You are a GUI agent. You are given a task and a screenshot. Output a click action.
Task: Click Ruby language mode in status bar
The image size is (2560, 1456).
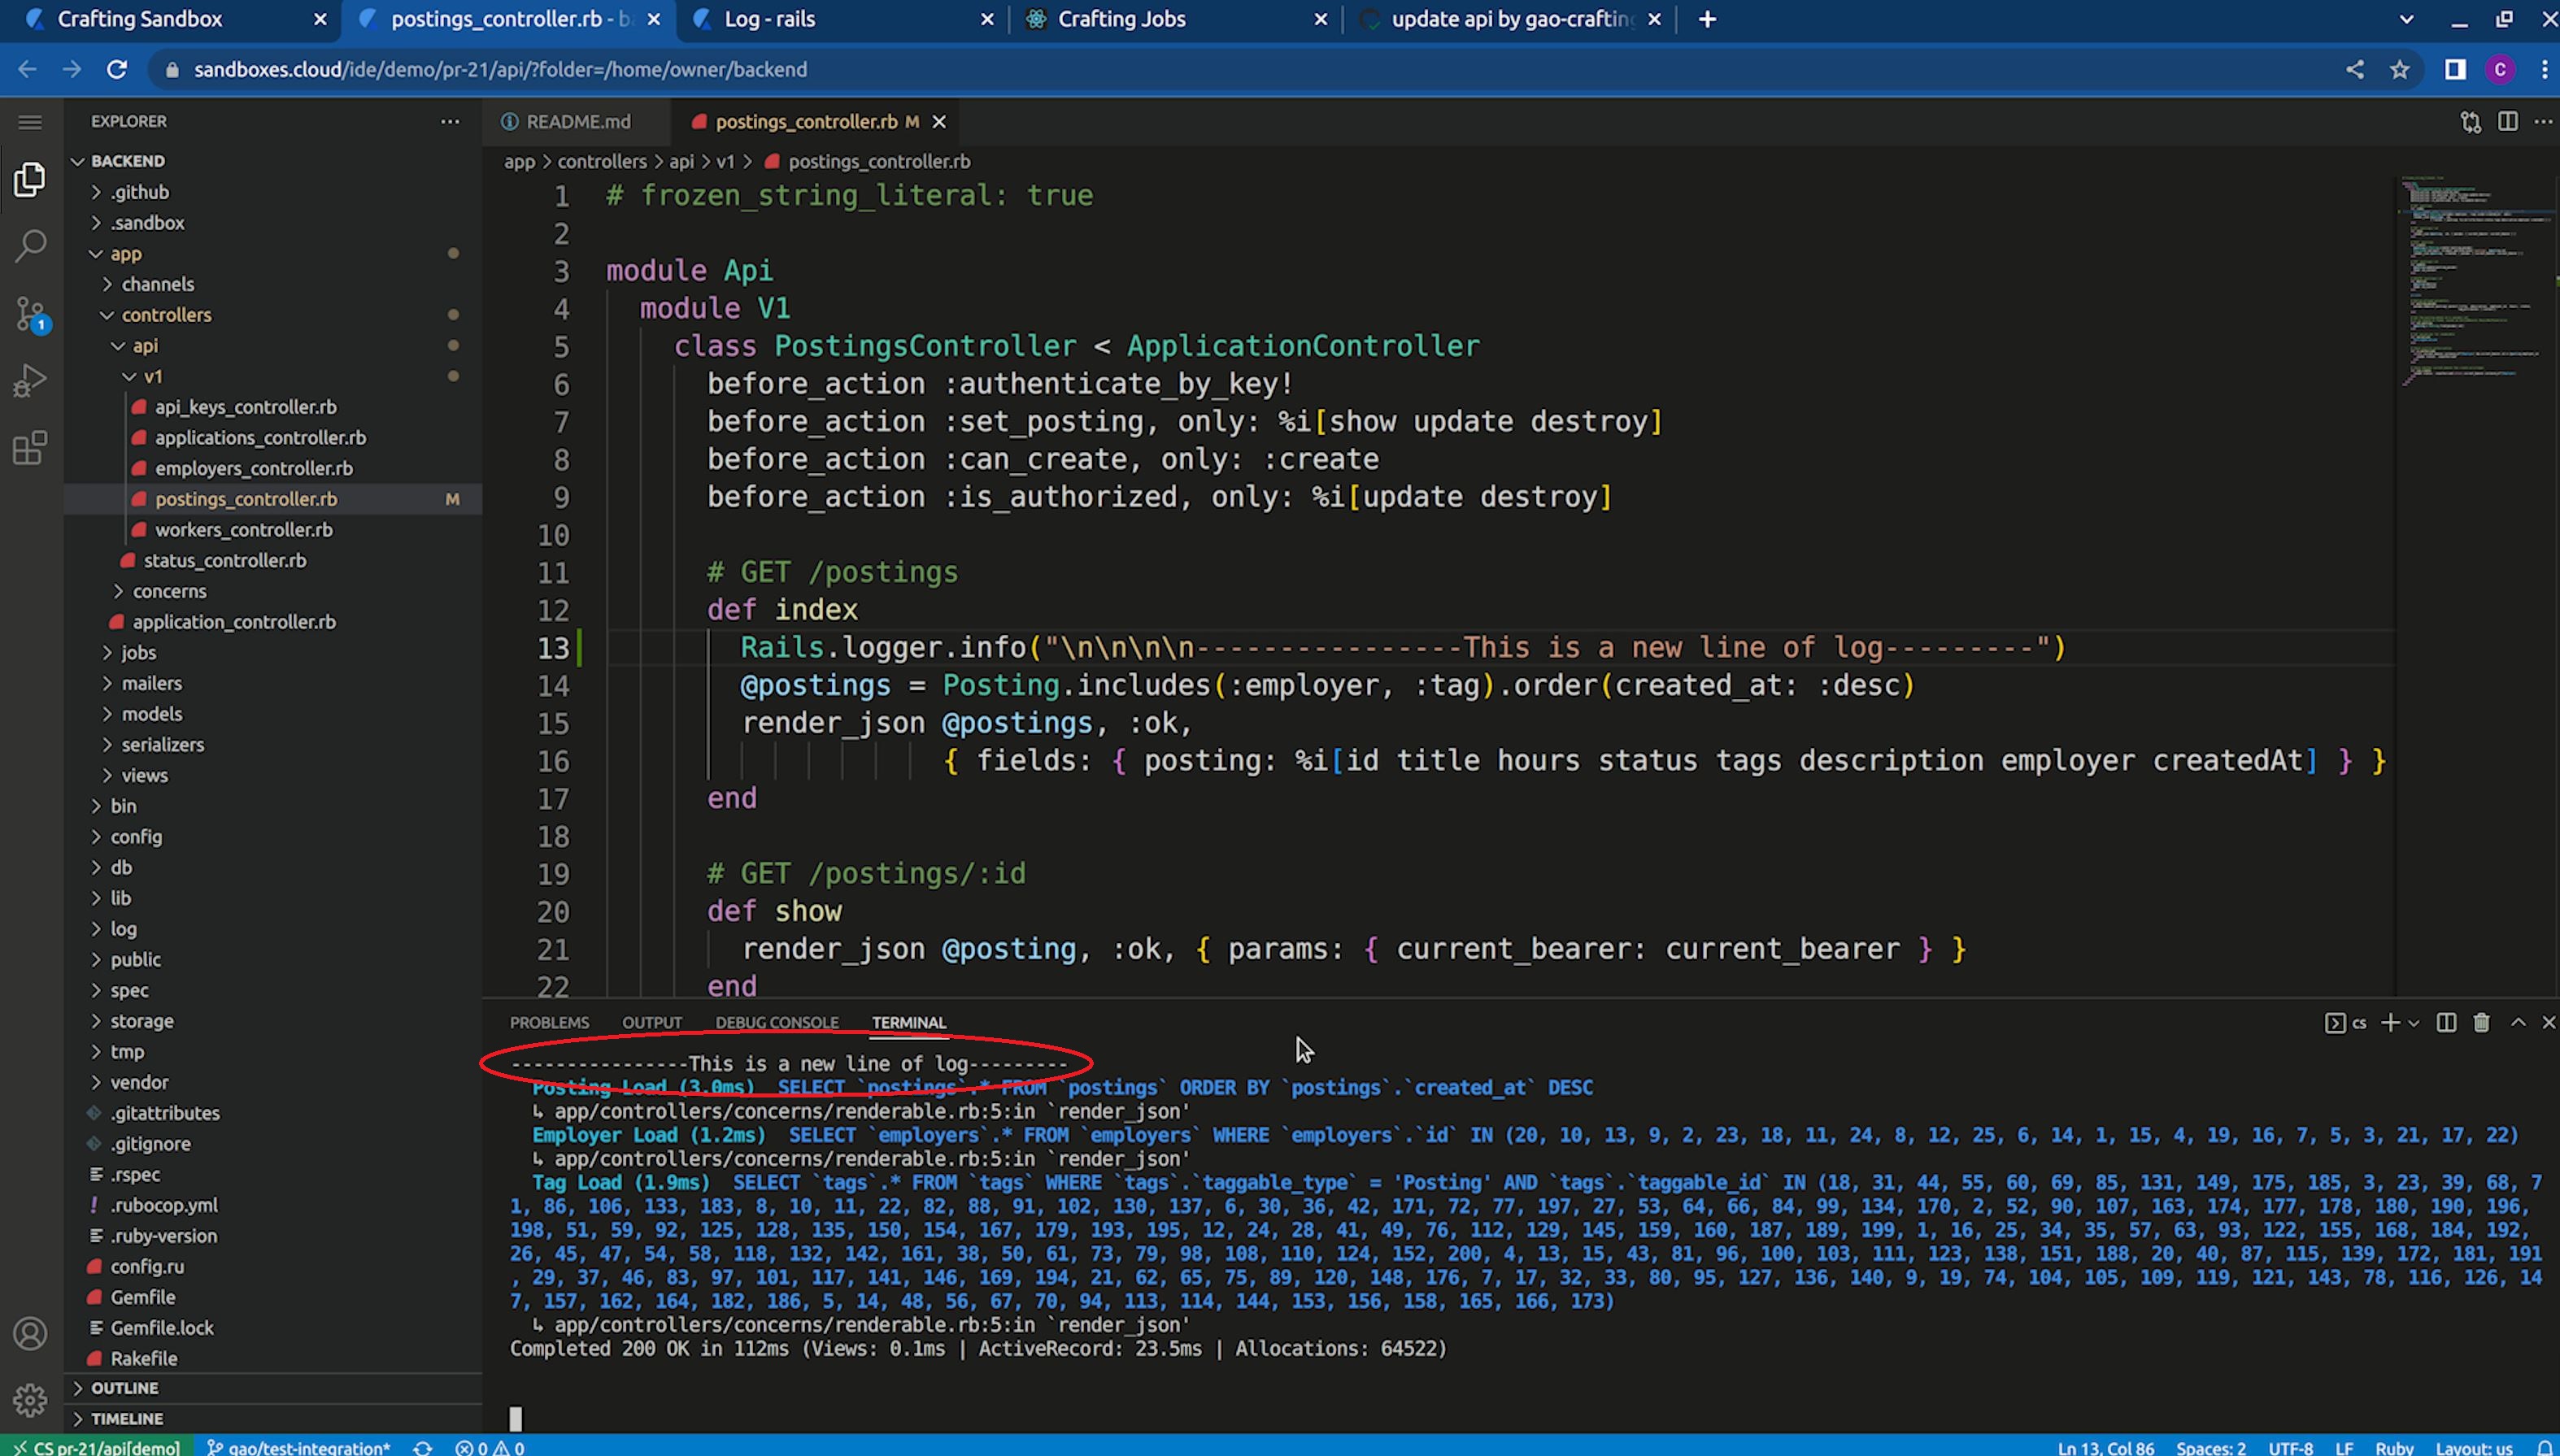[2393, 1447]
